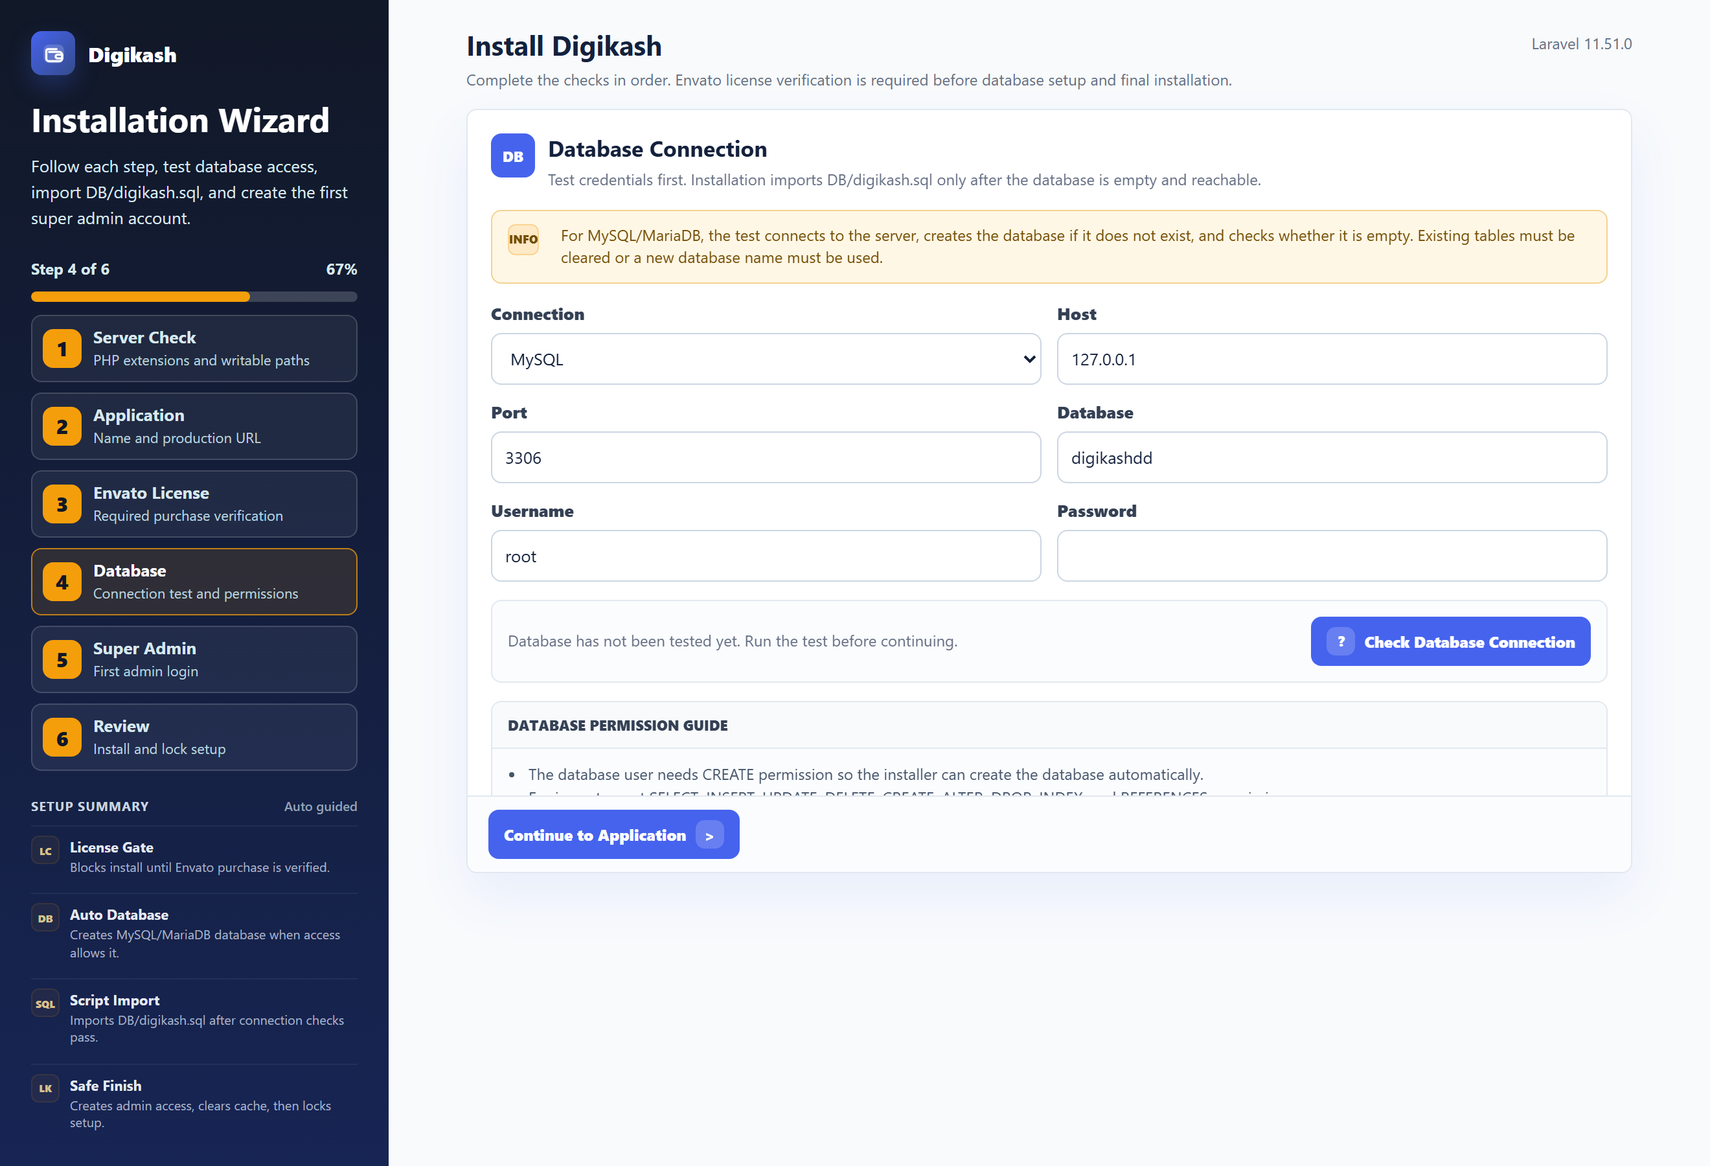Click the Digikash wallet logo icon
Screen dimensions: 1710x1166
tap(53, 54)
